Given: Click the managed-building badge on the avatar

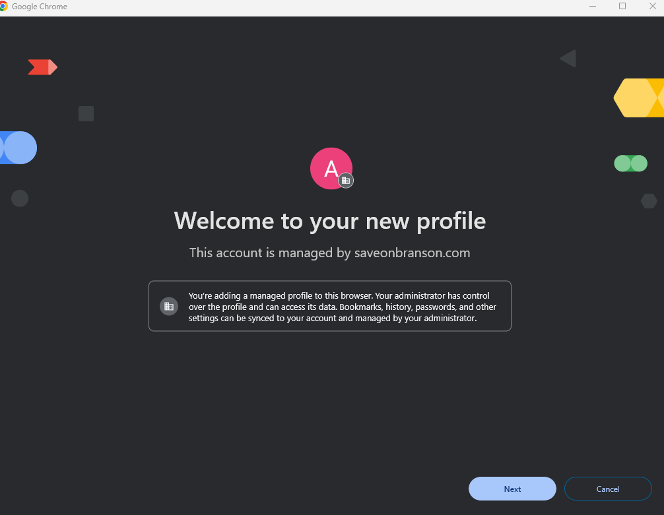Looking at the screenshot, I should (x=346, y=181).
